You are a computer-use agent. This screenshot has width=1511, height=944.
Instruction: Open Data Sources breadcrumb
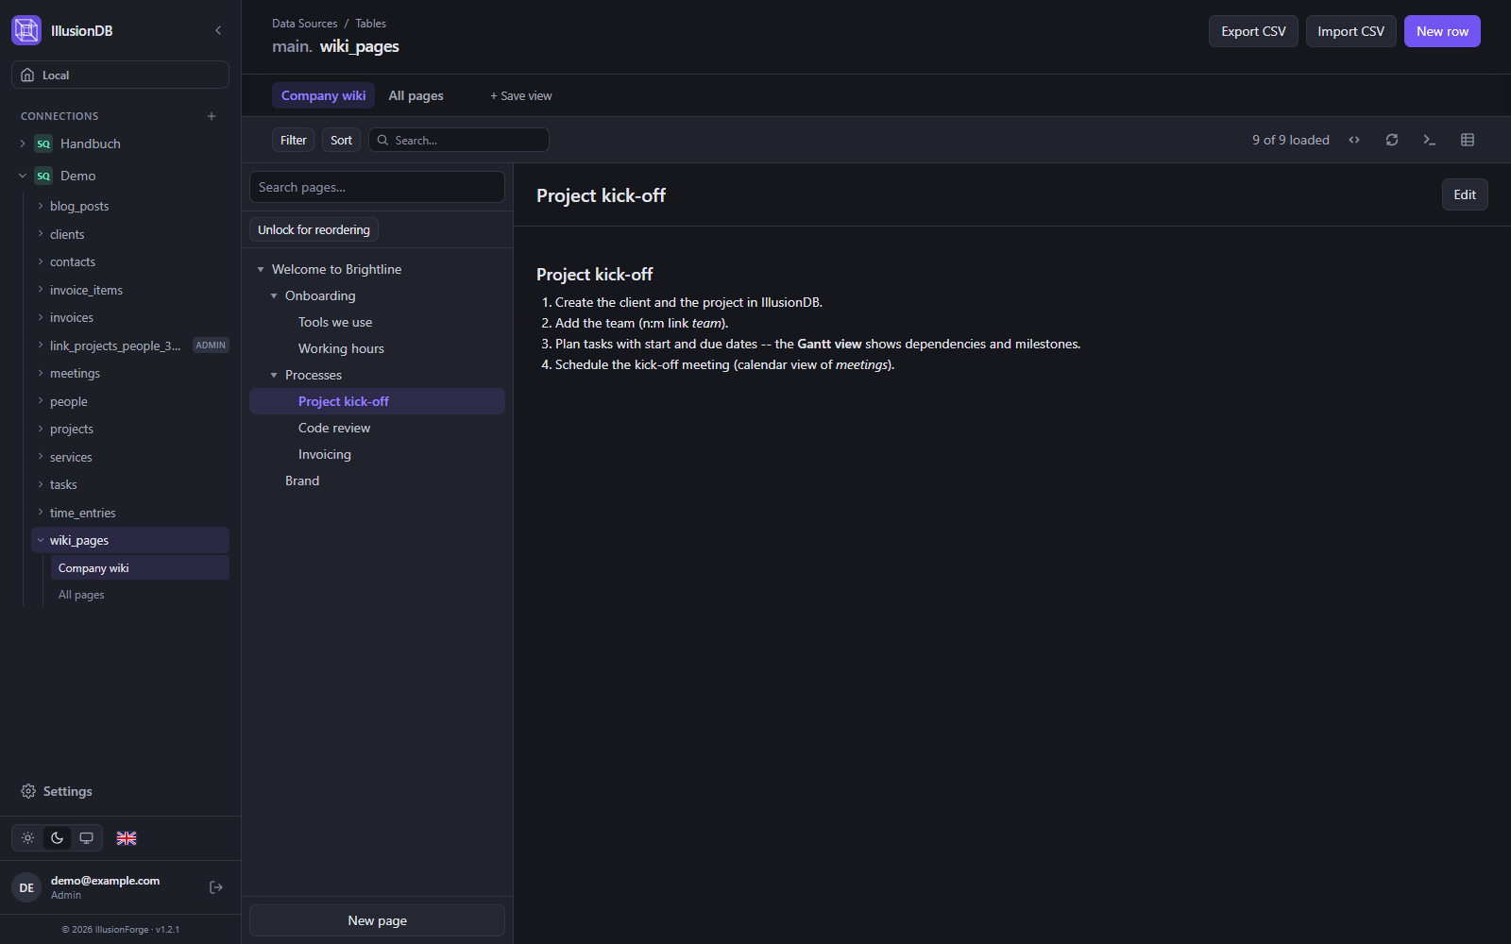[x=304, y=24]
